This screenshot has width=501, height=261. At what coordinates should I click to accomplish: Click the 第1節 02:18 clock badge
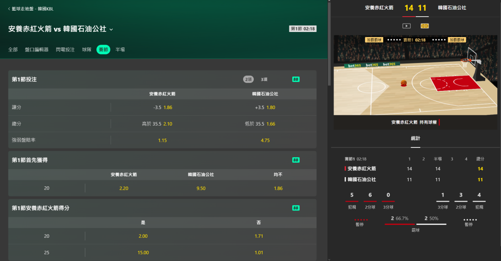[x=303, y=29]
